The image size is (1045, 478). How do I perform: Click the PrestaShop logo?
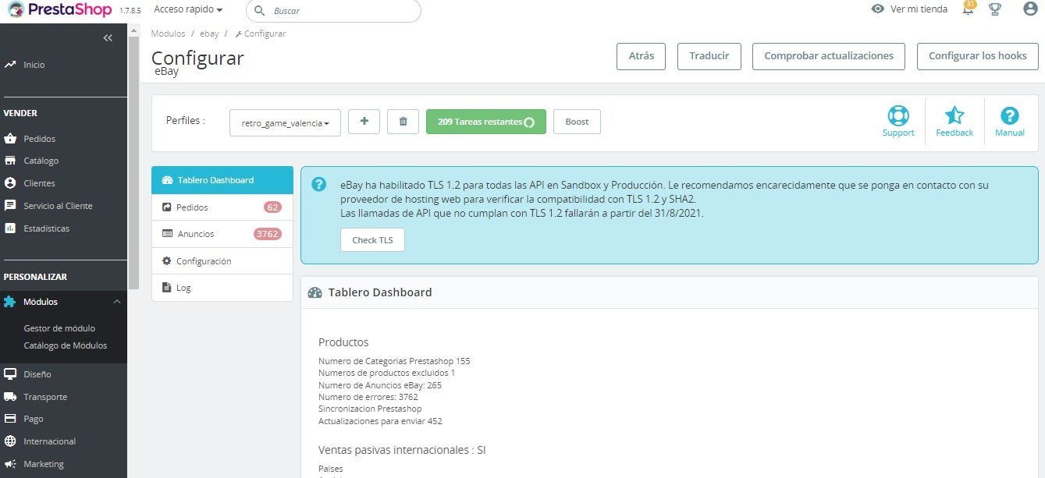click(x=59, y=10)
